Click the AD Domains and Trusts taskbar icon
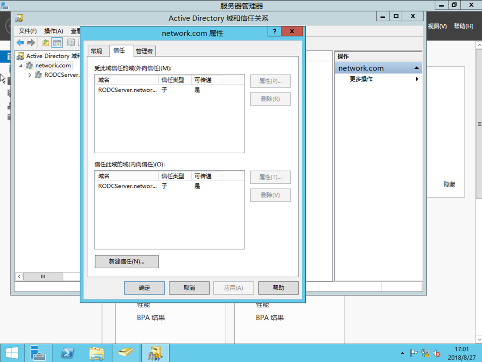 (x=155, y=353)
